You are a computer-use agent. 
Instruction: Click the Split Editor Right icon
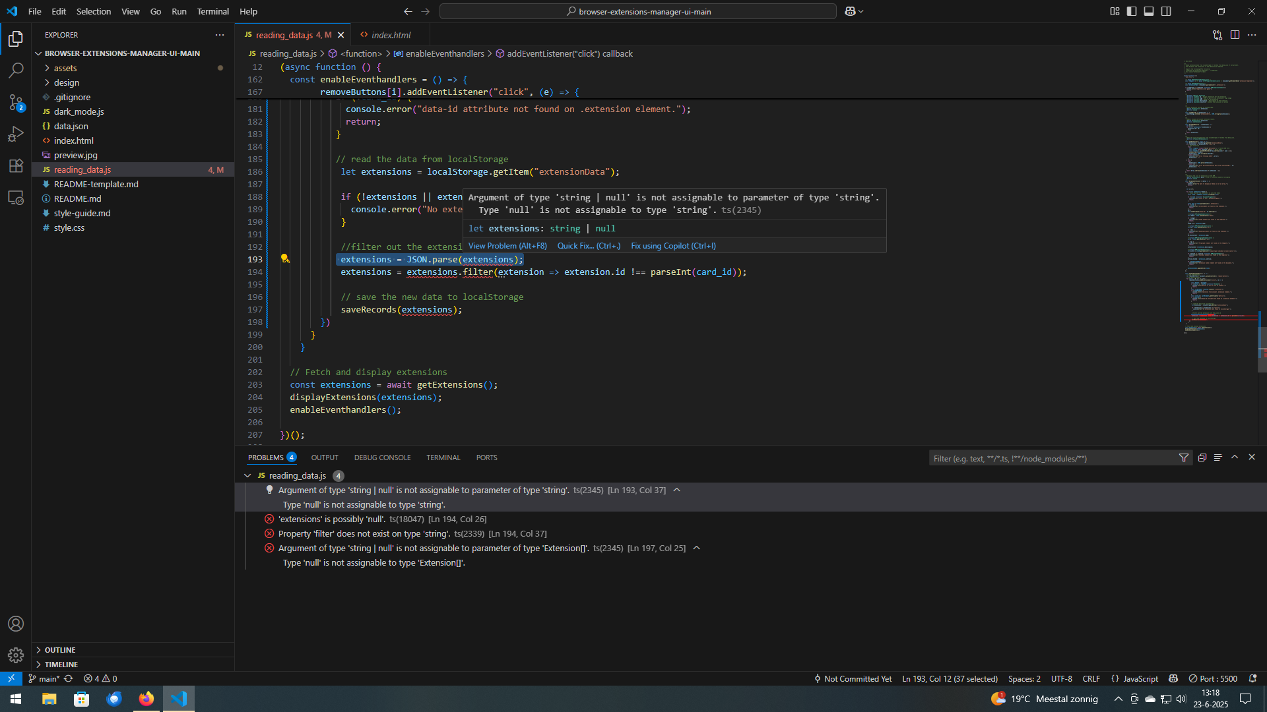[x=1235, y=35]
